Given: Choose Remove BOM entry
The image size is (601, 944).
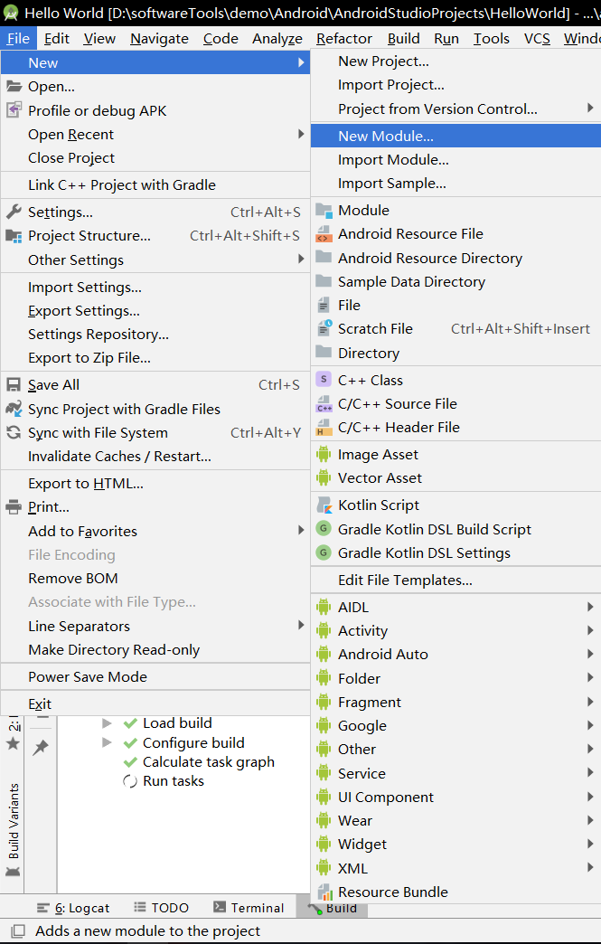Looking at the screenshot, I should [x=155, y=578].
